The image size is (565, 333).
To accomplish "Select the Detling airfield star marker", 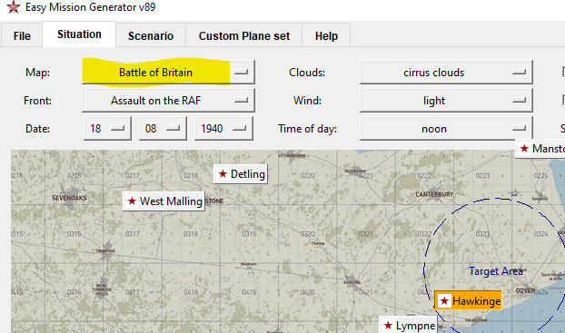I will 223,174.
